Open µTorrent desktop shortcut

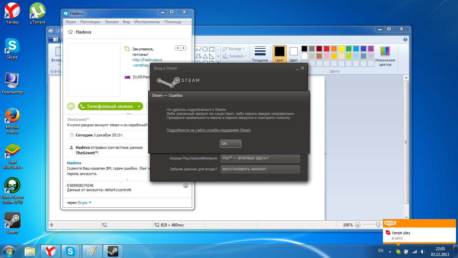click(x=38, y=13)
